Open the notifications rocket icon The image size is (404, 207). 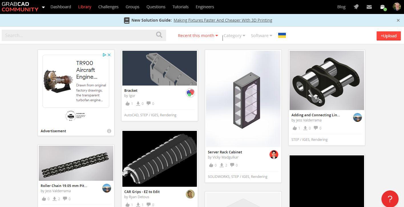point(356,7)
